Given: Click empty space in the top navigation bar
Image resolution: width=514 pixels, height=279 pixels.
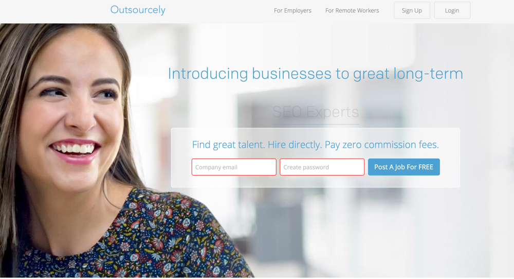Looking at the screenshot, I should pos(216,10).
